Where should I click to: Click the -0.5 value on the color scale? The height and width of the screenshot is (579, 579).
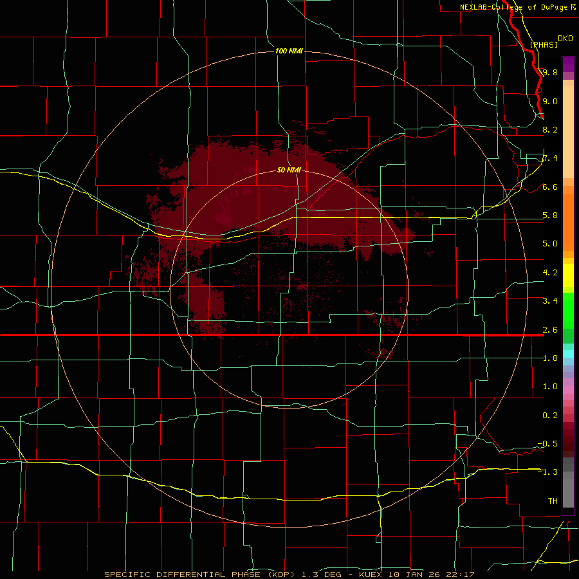coord(547,444)
